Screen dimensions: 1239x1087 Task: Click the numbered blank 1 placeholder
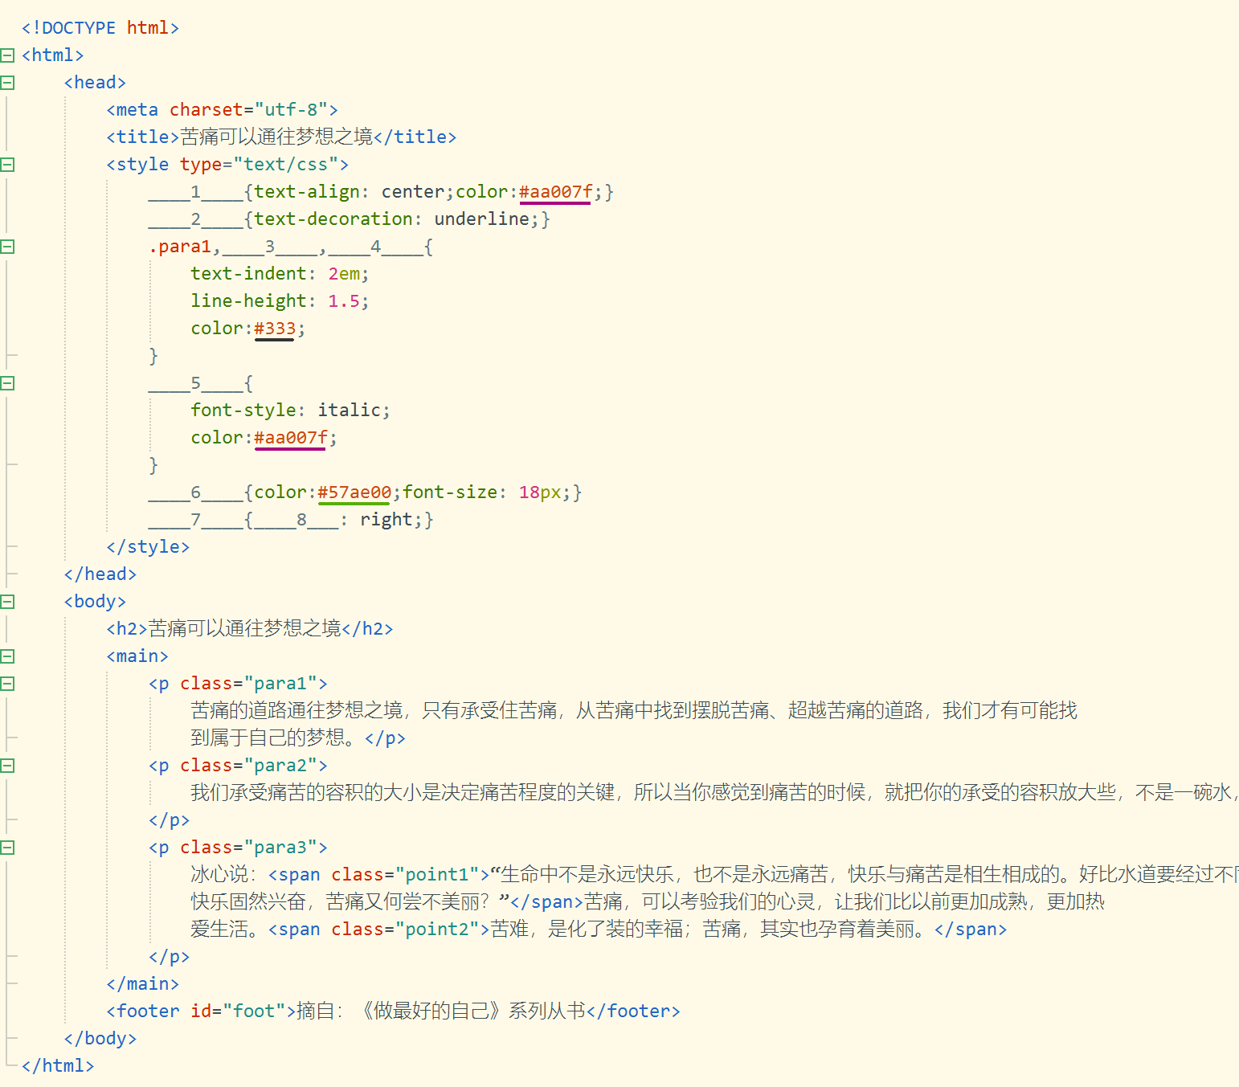coord(196,192)
